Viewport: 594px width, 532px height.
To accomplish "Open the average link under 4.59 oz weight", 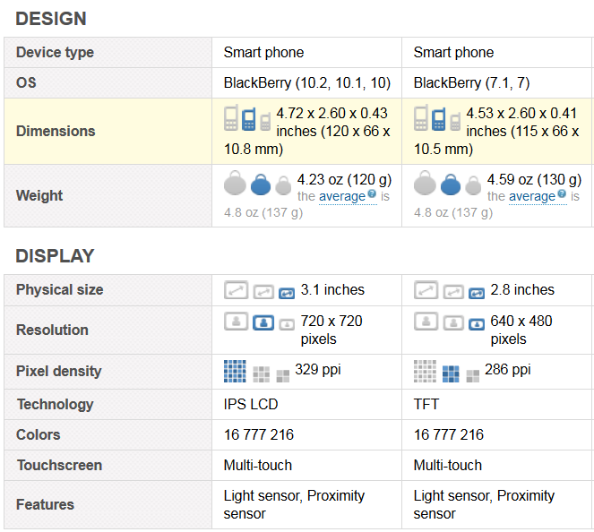I will click(532, 196).
